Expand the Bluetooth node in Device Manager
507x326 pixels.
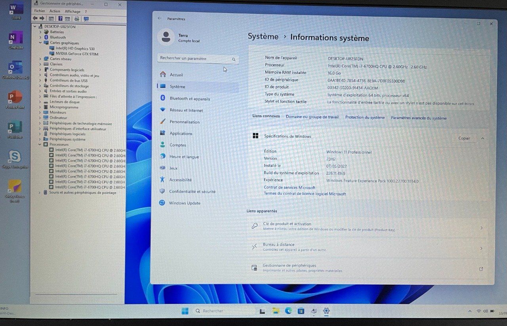coord(40,37)
